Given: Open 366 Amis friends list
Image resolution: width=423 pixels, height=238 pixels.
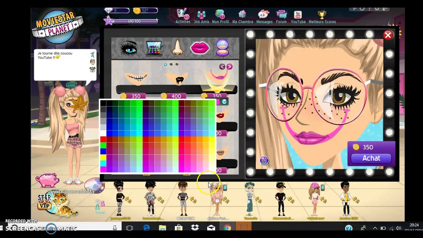Looking at the screenshot, I should click(201, 17).
